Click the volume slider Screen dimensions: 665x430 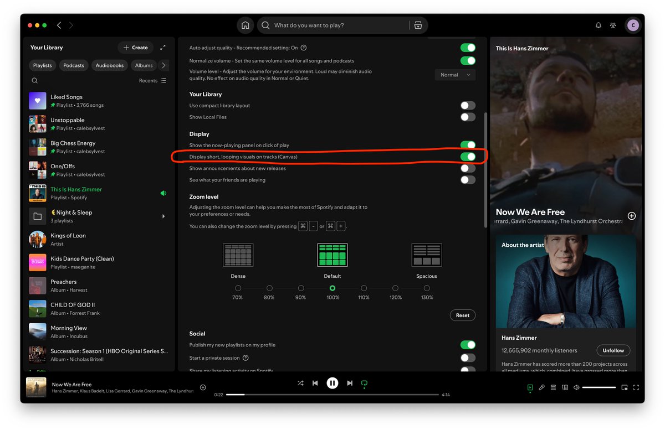tap(599, 388)
